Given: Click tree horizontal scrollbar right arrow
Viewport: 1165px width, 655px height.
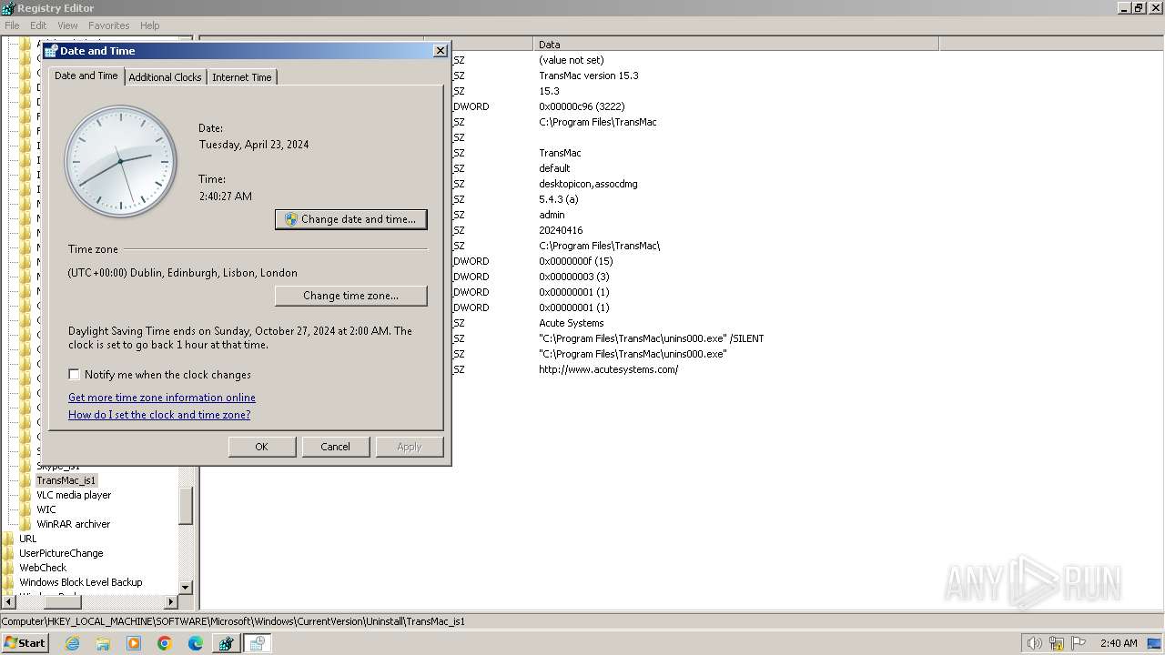Looking at the screenshot, I should tap(170, 602).
